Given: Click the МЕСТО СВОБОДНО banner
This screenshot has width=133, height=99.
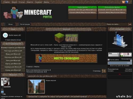Looking at the screenshot, I should tap(66, 58).
